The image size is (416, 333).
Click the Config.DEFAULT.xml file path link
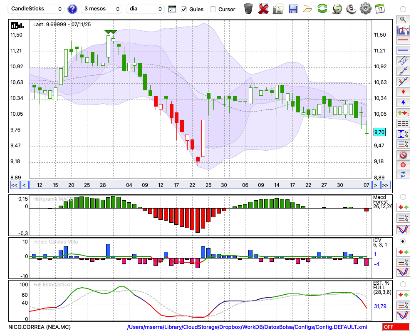click(x=247, y=327)
